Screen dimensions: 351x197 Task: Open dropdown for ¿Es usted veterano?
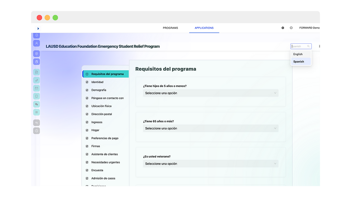[x=211, y=164]
